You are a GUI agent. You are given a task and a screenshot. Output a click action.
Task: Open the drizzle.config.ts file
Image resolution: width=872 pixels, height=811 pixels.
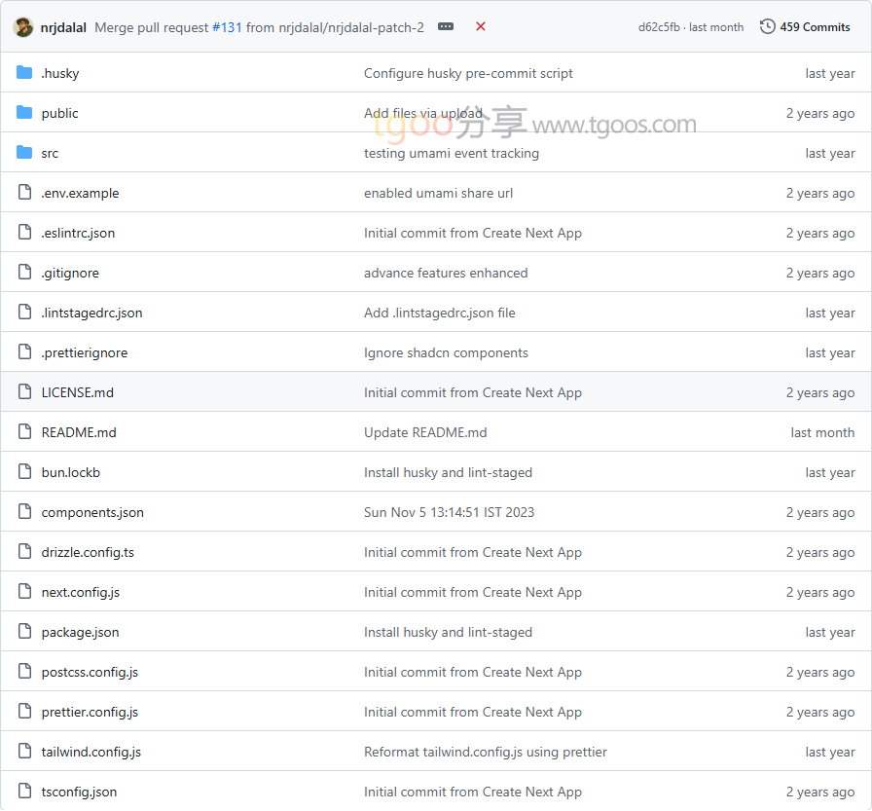pos(88,552)
